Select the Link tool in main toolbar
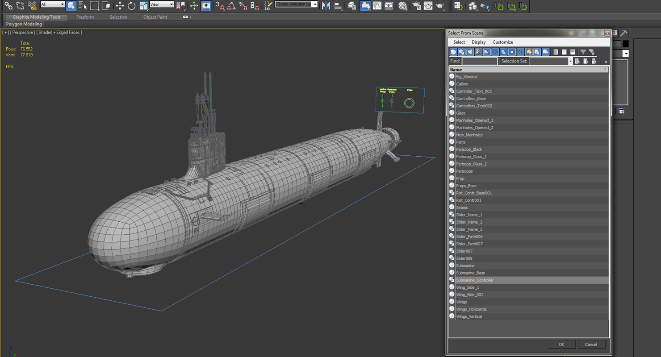The width and height of the screenshot is (661, 357). [8, 6]
